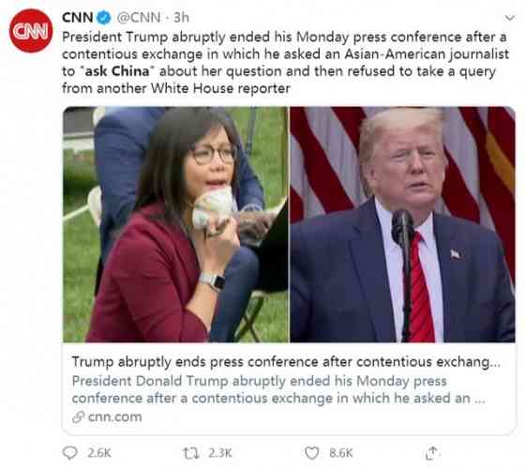Click the blue verified badge
The width and height of the screenshot is (526, 469).
[104, 18]
